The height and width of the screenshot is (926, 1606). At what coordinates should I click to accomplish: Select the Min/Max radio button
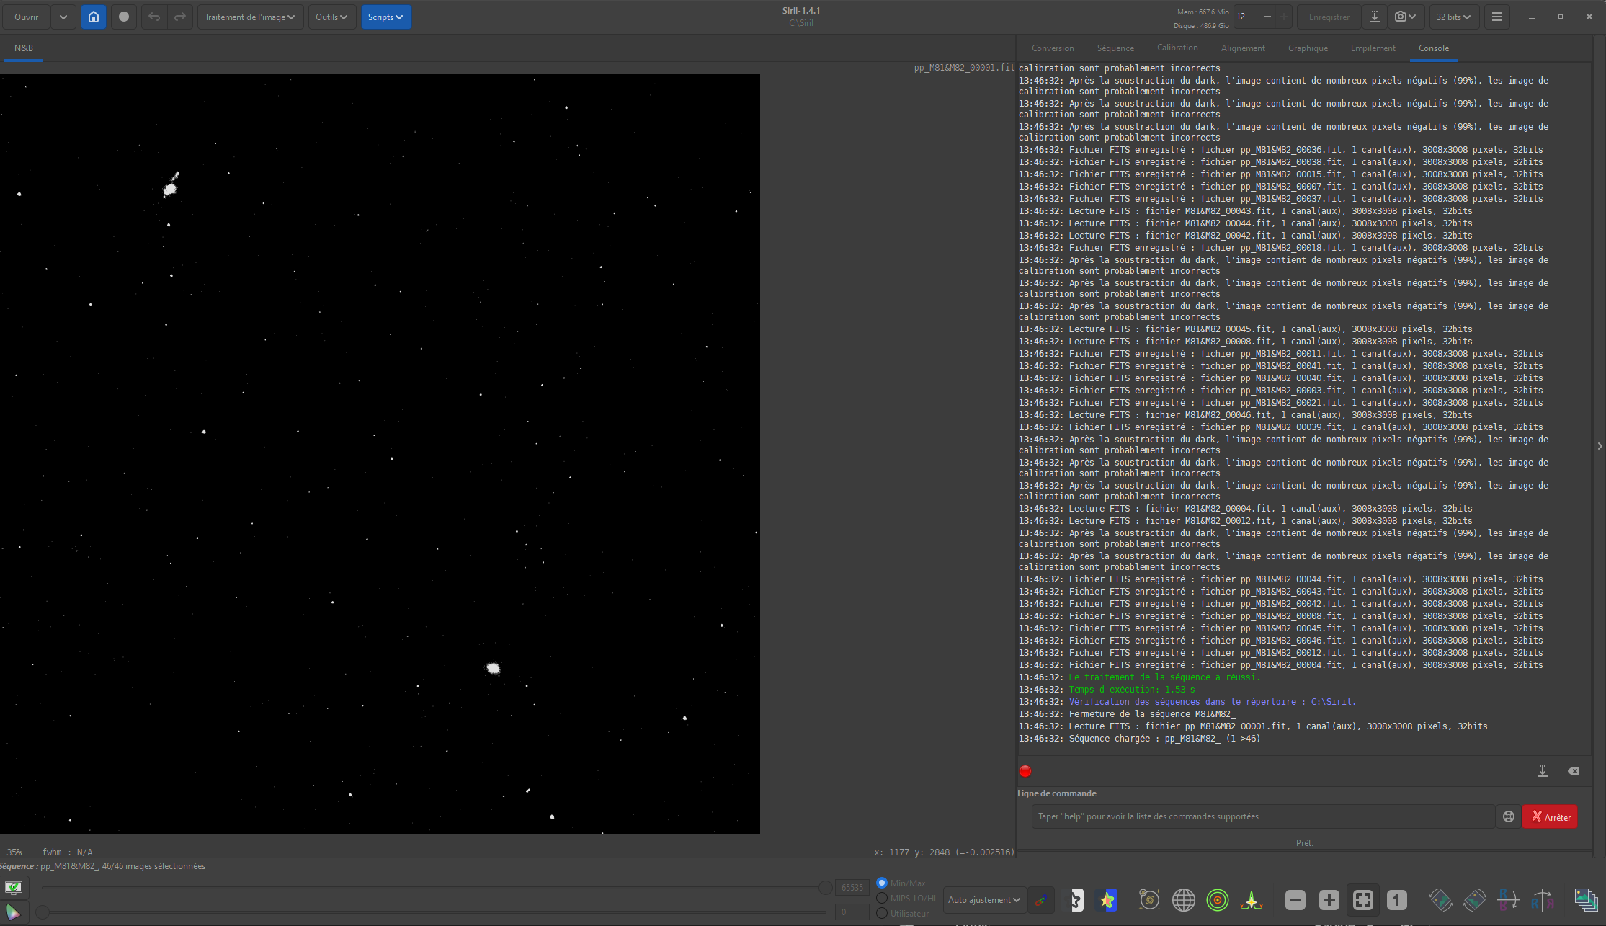tap(882, 883)
